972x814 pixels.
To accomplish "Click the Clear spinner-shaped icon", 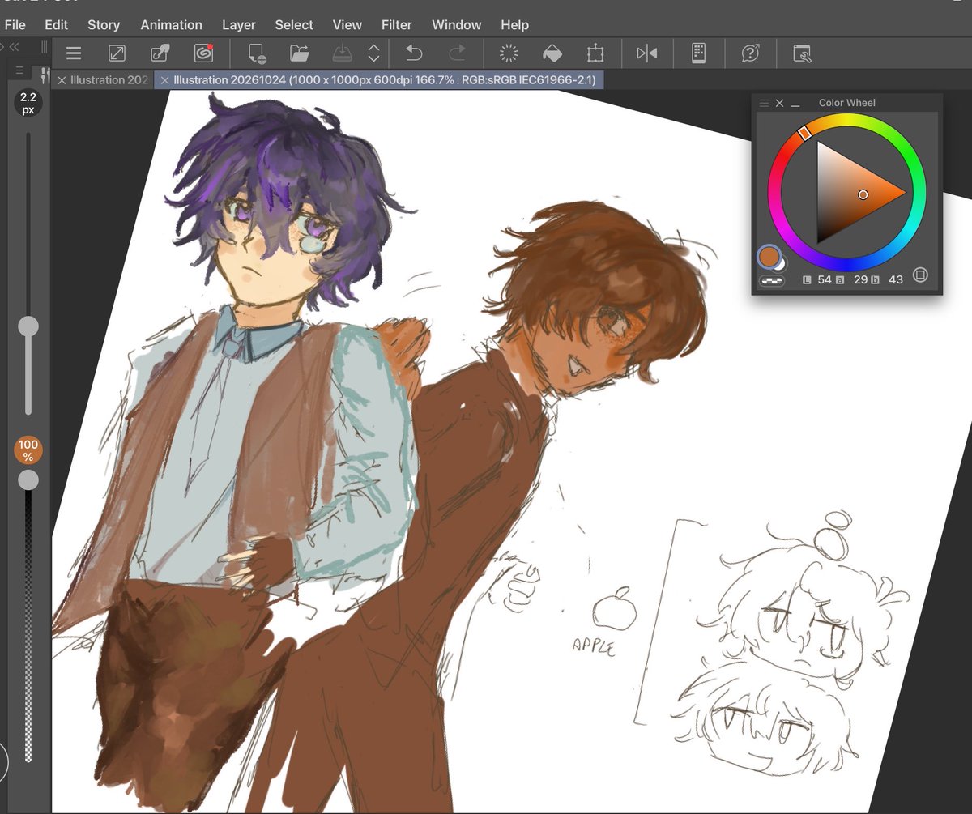I will coord(509,54).
